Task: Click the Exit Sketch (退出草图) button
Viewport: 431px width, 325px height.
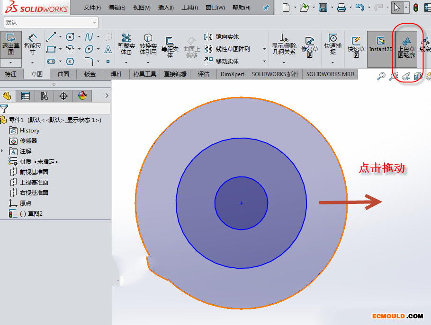Action: (11, 44)
